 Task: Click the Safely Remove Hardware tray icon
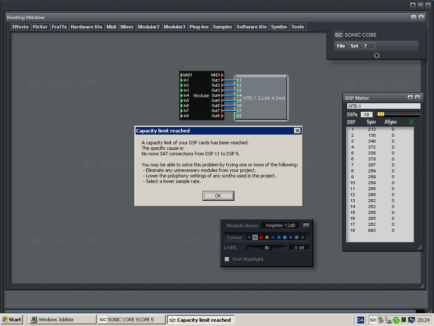click(x=381, y=320)
